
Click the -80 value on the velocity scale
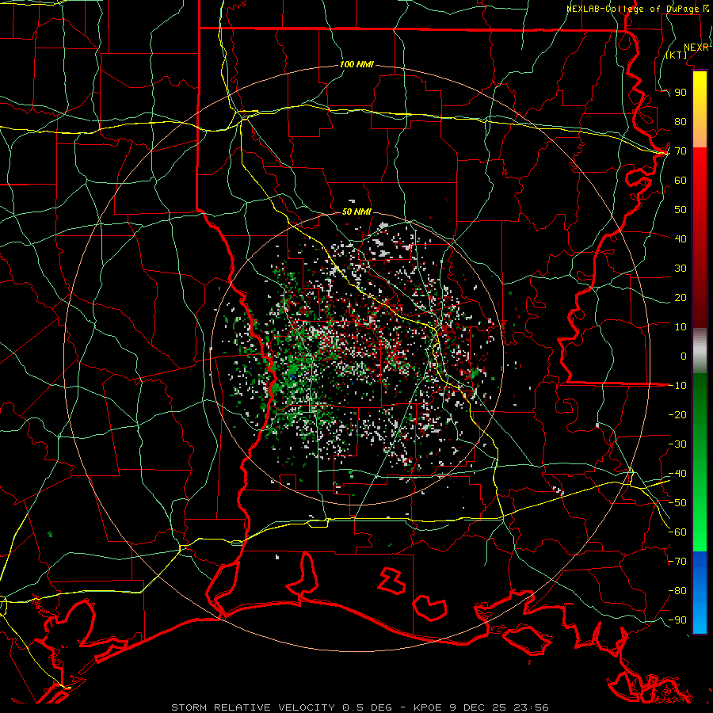[x=677, y=591]
